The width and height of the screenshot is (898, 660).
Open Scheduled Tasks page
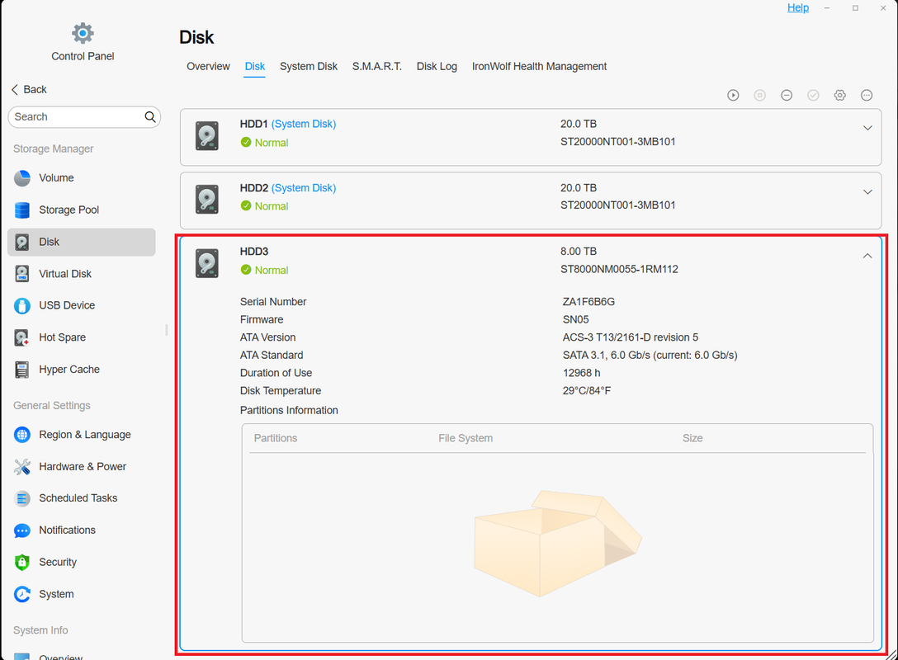[x=82, y=498]
